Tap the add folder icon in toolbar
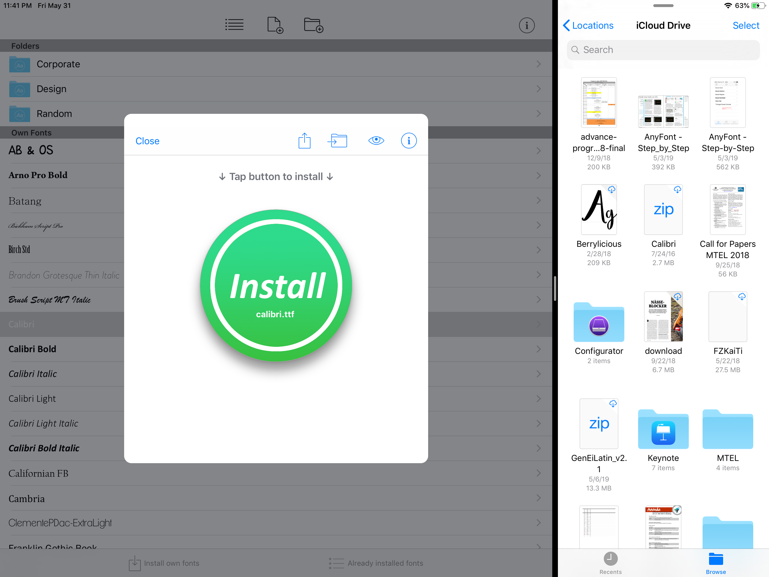Viewport: 769px width, 577px height. 313,25
